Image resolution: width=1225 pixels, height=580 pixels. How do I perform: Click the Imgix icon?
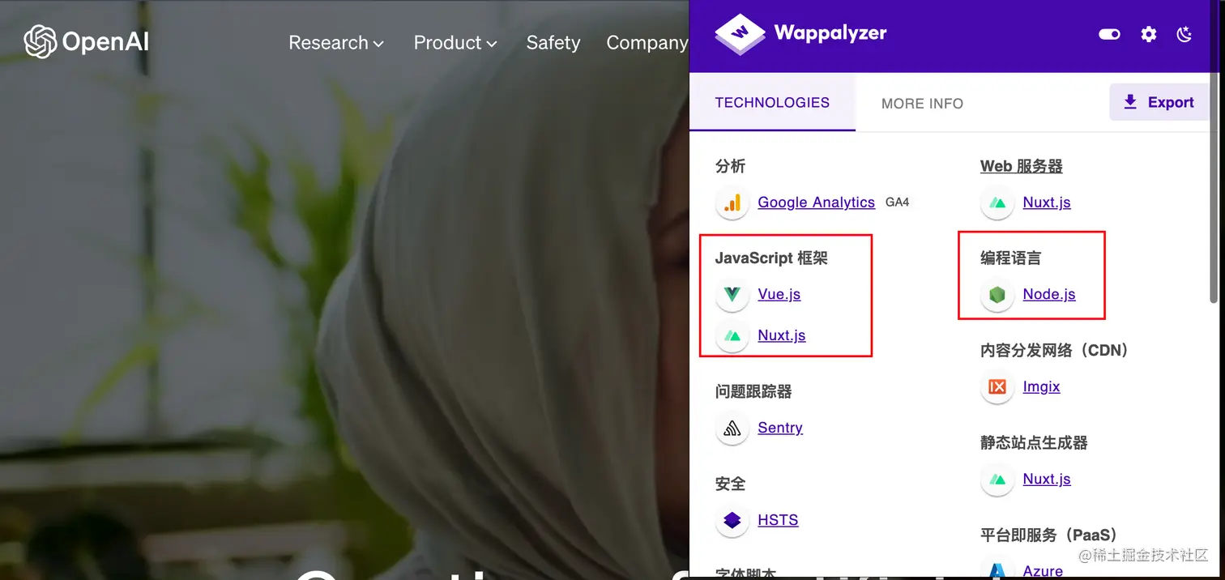(997, 387)
